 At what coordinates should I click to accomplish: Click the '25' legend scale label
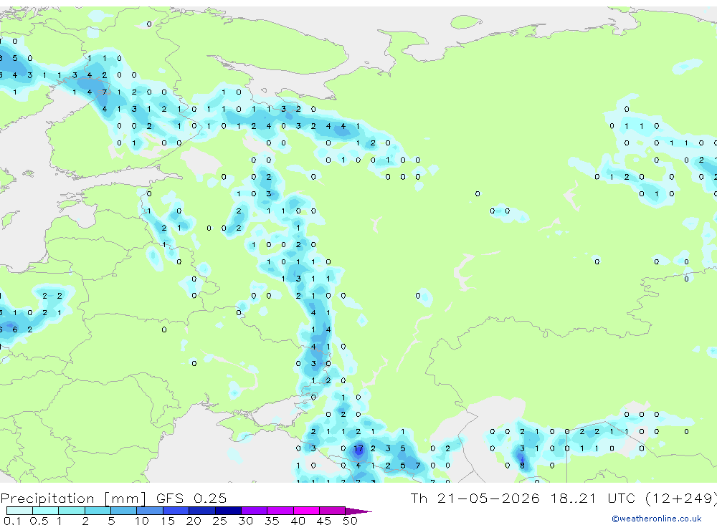tap(219, 521)
